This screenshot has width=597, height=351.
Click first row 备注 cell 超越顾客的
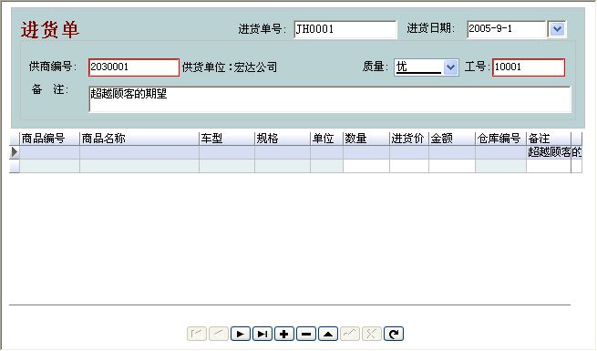tap(549, 152)
